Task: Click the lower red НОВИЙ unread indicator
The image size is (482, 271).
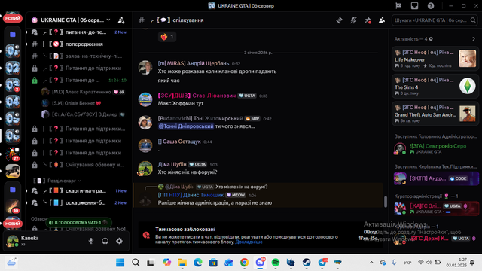Action: pyautogui.click(x=12, y=224)
